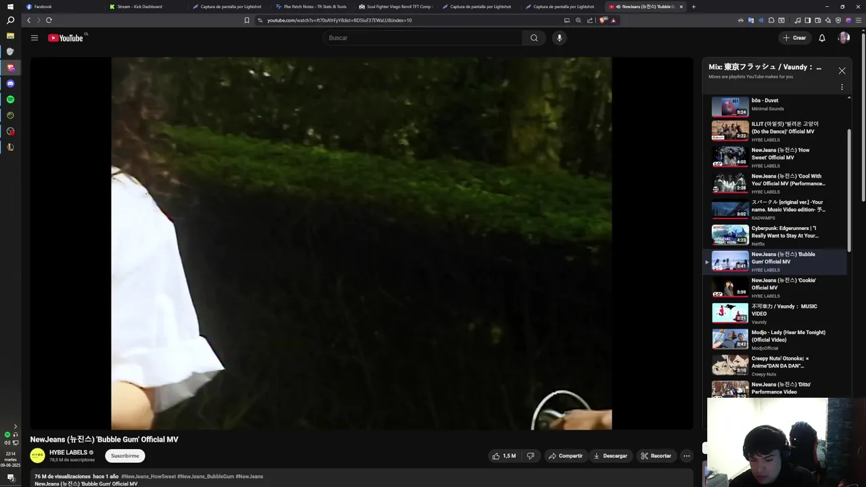Play ILLIT Do the Dance Official MV
Image resolution: width=866 pixels, height=487 pixels.
click(775, 131)
